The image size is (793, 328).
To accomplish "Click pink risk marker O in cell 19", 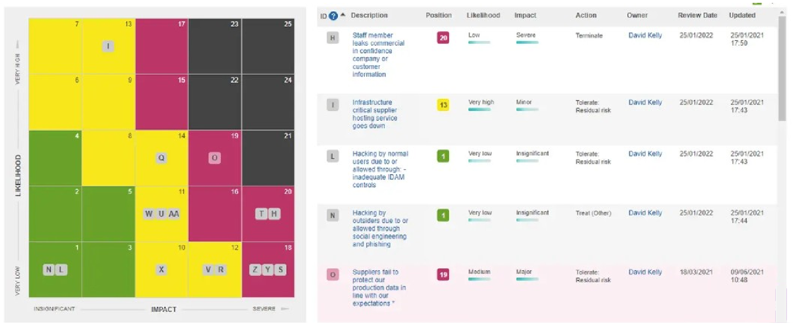I will pos(214,158).
